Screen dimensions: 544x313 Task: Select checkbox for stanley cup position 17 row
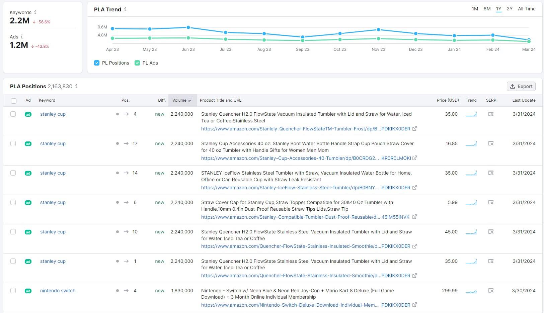click(x=13, y=143)
